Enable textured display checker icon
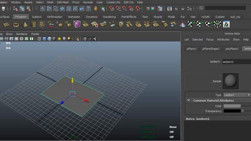 [54, 39]
